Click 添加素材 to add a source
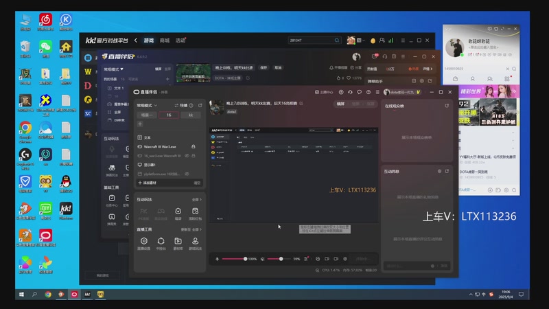 pos(147,183)
